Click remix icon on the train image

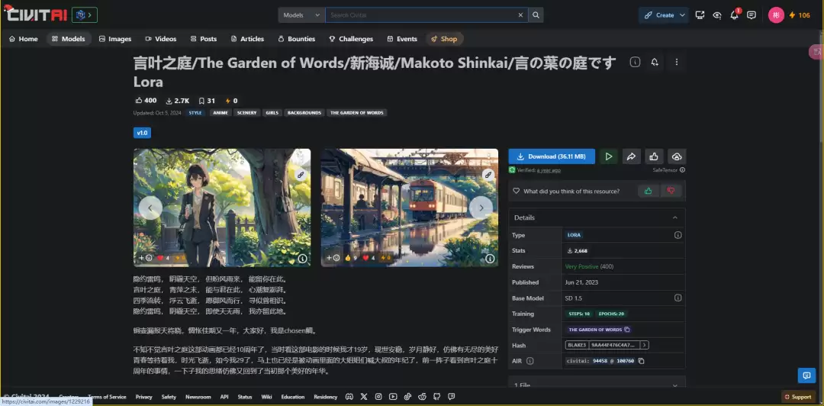pyautogui.click(x=488, y=175)
